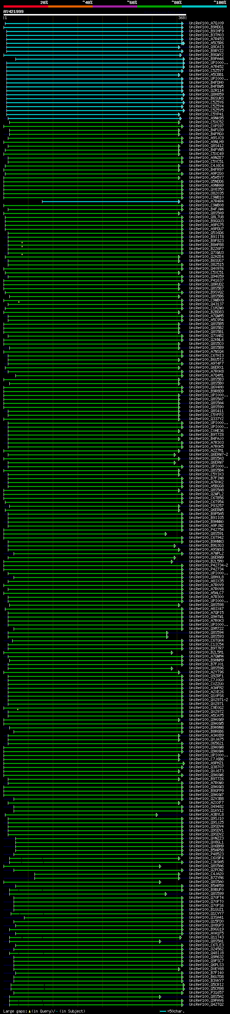
Task: Click the short cyan alignment bar of UniRef100_A7R4R4
Action: 111,201
